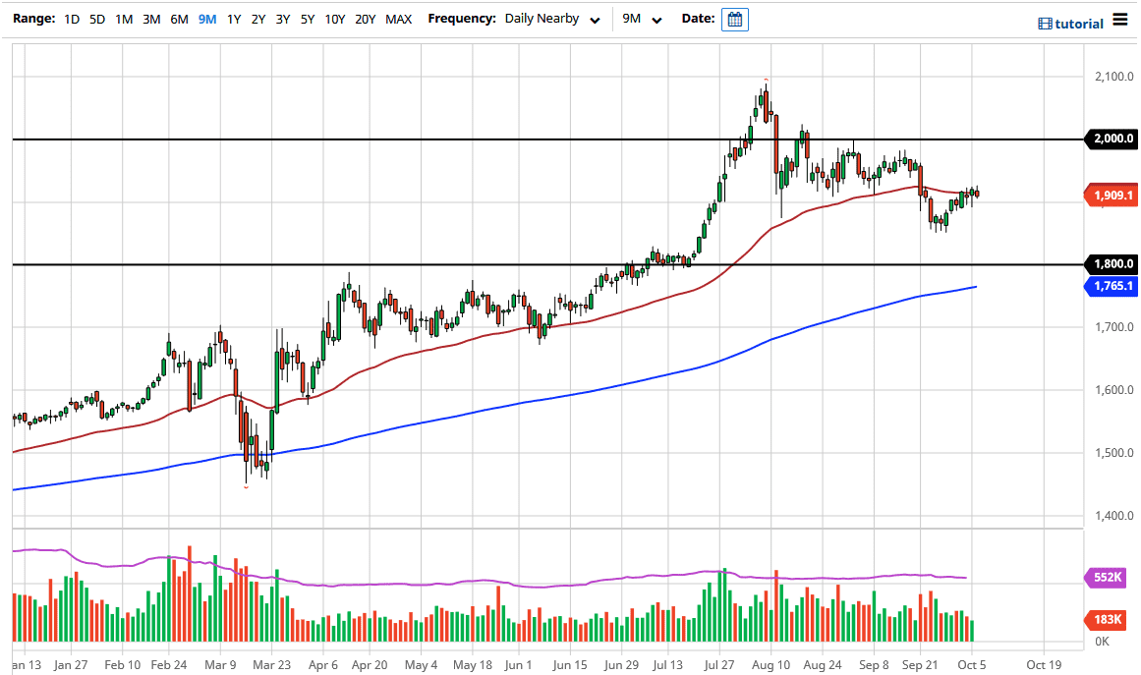Switch range to 1M
Viewport: 1141px width, 675px height.
click(x=124, y=19)
